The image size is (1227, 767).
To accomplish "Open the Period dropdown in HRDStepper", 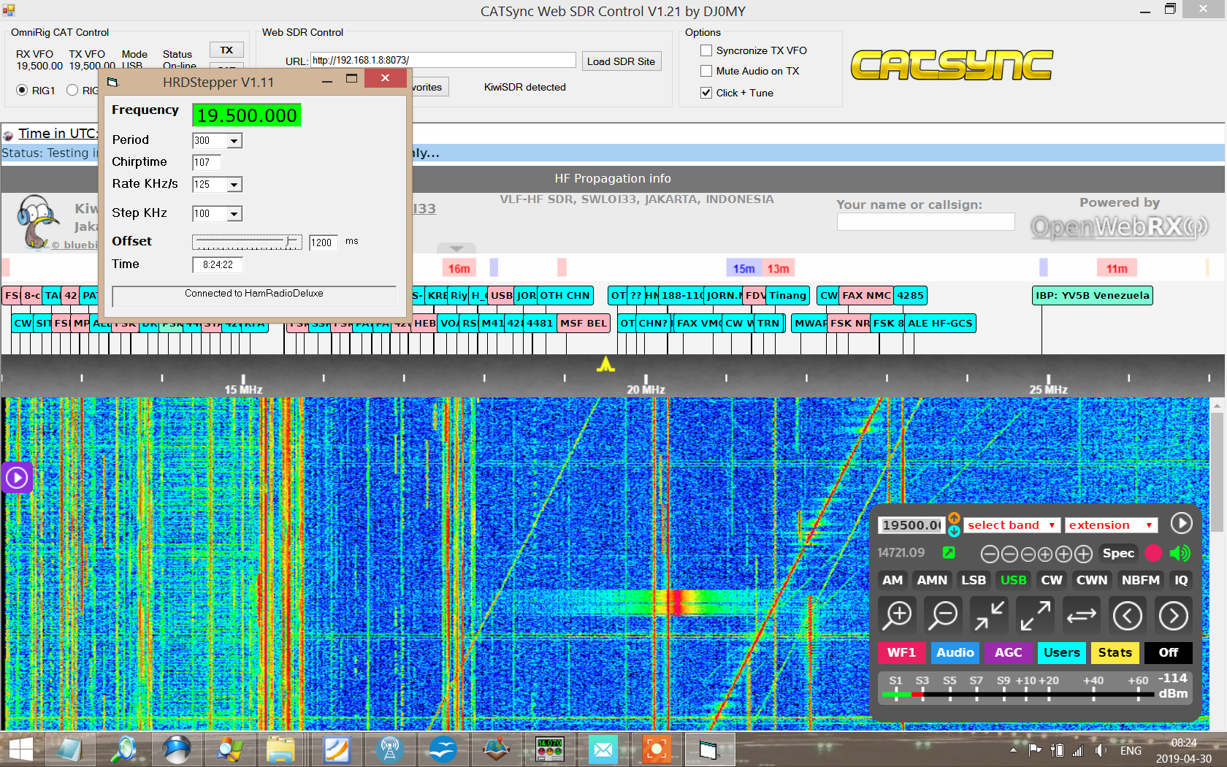I will coord(234,141).
